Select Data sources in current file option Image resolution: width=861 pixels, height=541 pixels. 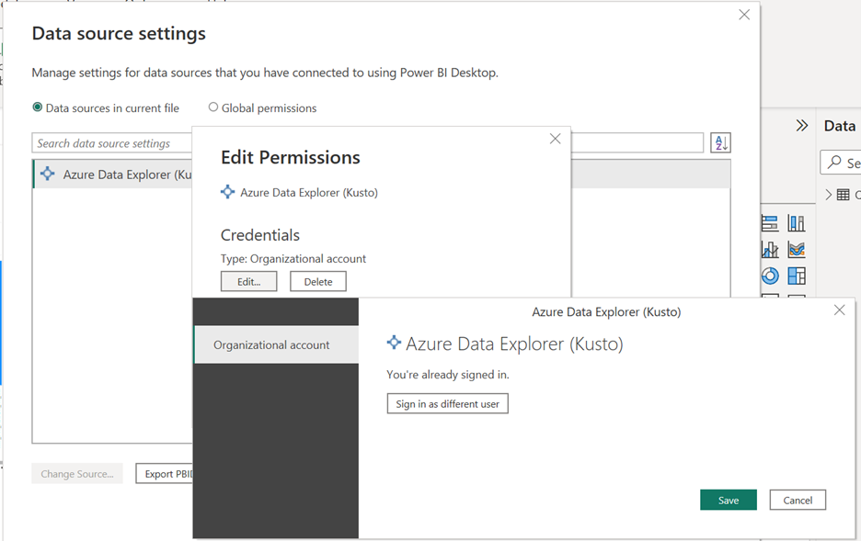(x=38, y=107)
